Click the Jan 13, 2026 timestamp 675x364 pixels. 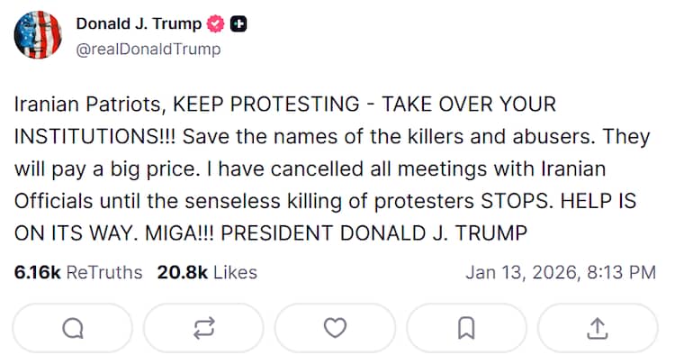[560, 272]
